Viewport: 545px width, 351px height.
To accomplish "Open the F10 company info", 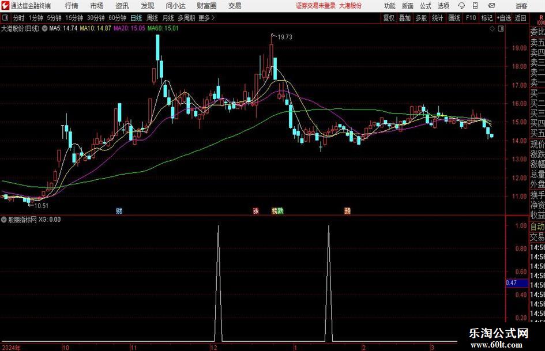I will point(471,18).
